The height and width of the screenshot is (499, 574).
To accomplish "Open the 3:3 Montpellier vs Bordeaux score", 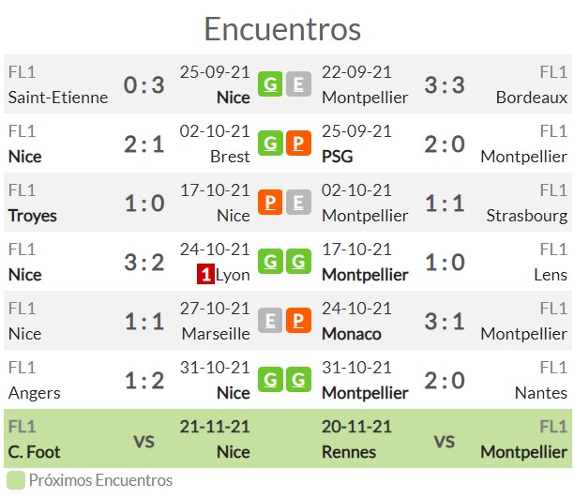I will tap(445, 85).
